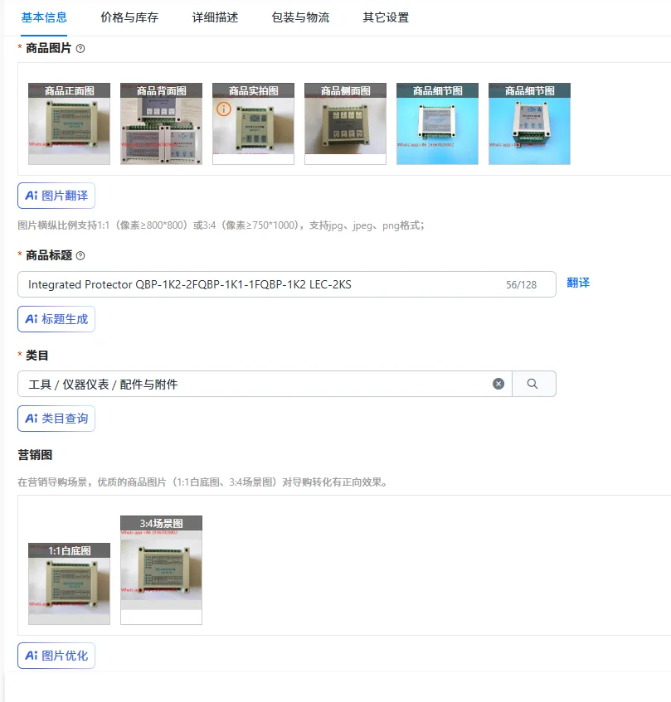Click the 营销图 description hint text

[x=202, y=482]
